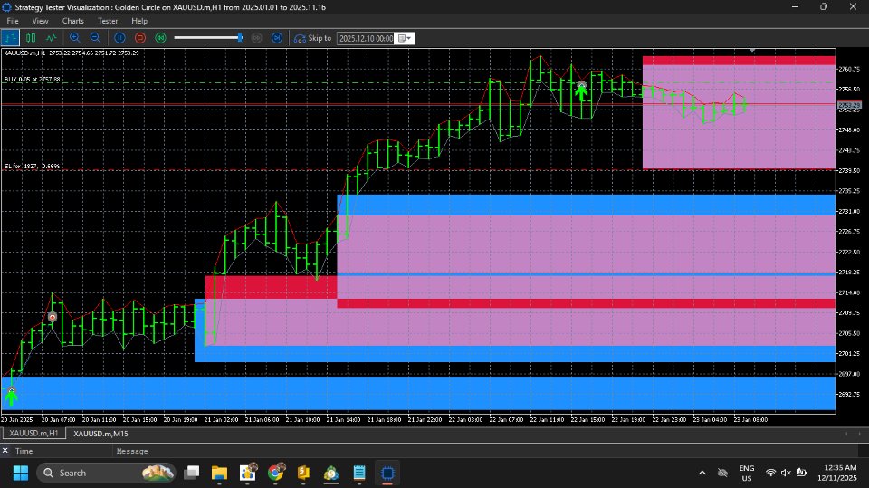Click the tray icon left of ENG

click(722, 473)
